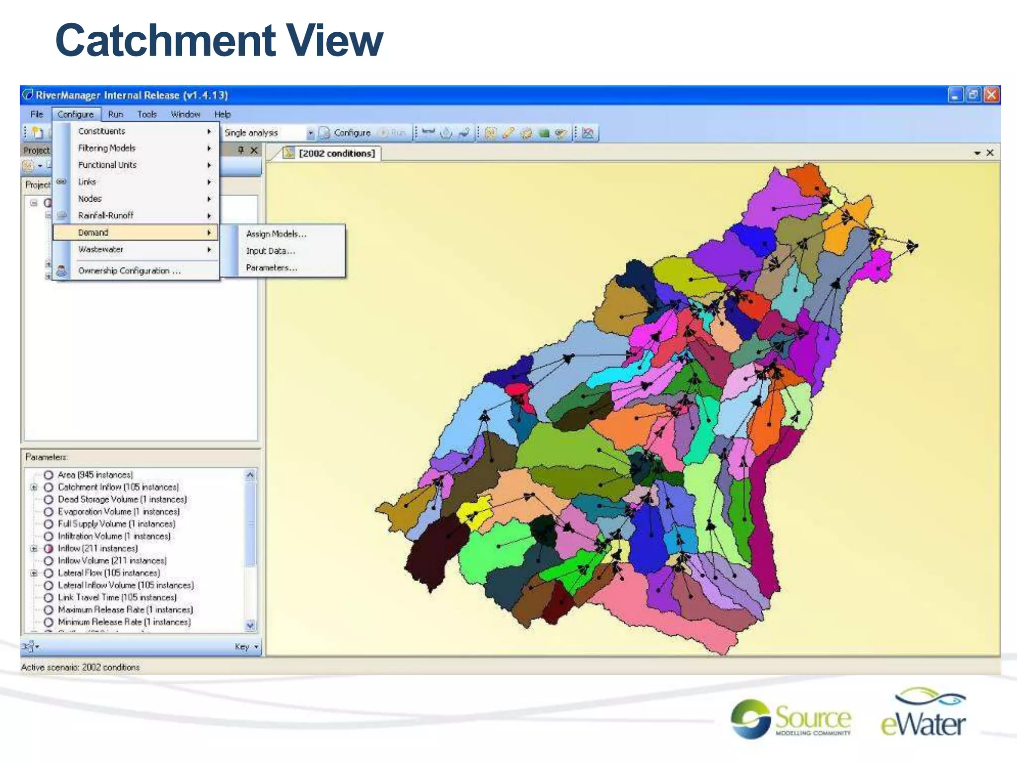Pin the Project panel with pushpin icon
This screenshot has height=763, width=1017.
241,150
